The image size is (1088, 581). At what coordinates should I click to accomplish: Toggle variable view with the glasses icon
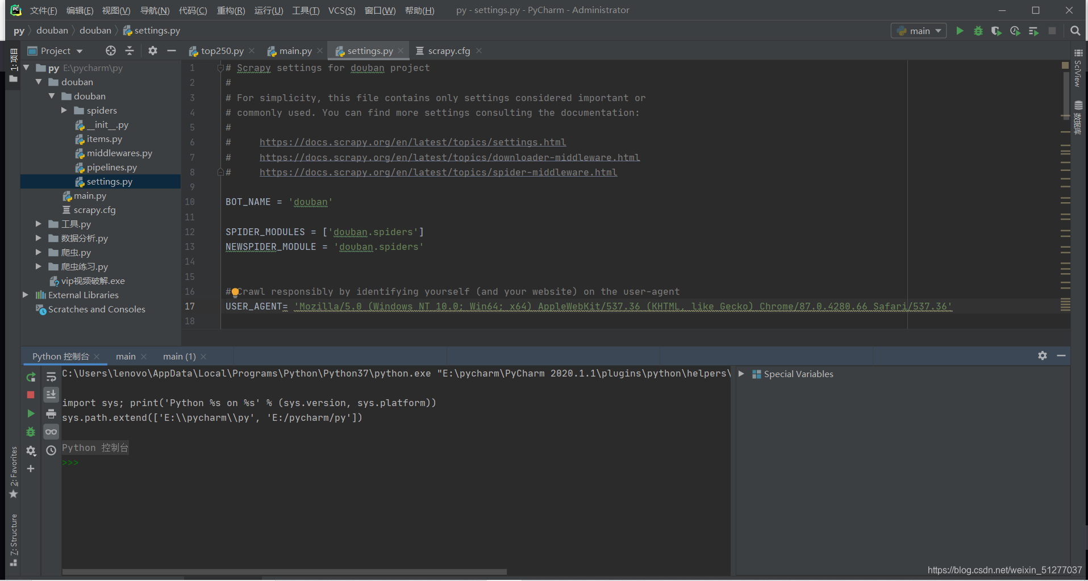point(51,432)
